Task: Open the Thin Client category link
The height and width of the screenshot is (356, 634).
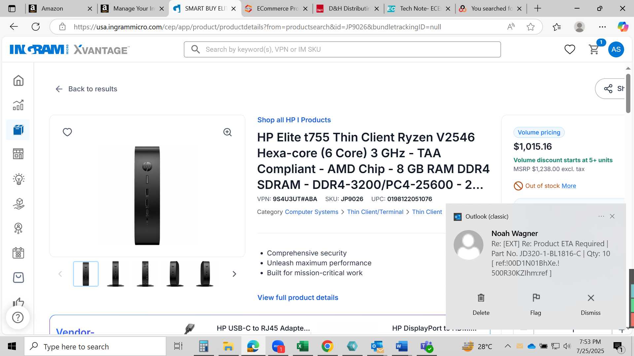Action: point(427,212)
